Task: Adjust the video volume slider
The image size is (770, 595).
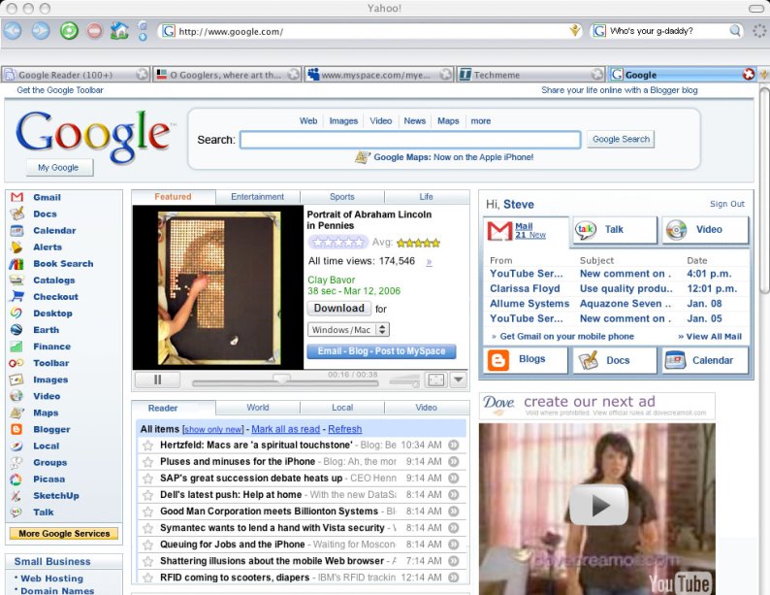Action: pos(404,381)
